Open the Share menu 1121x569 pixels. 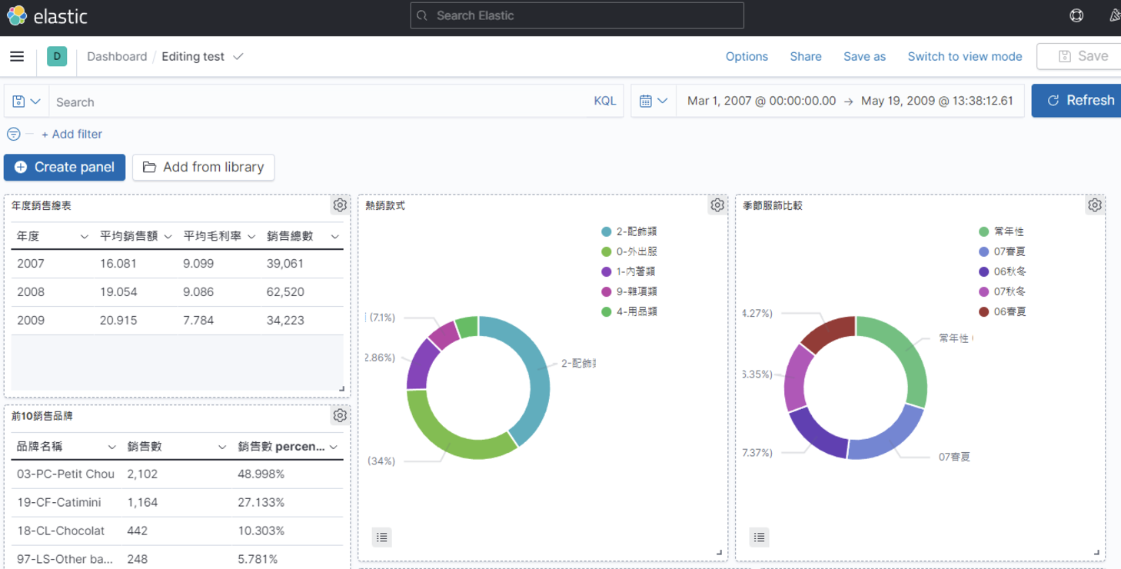(805, 56)
